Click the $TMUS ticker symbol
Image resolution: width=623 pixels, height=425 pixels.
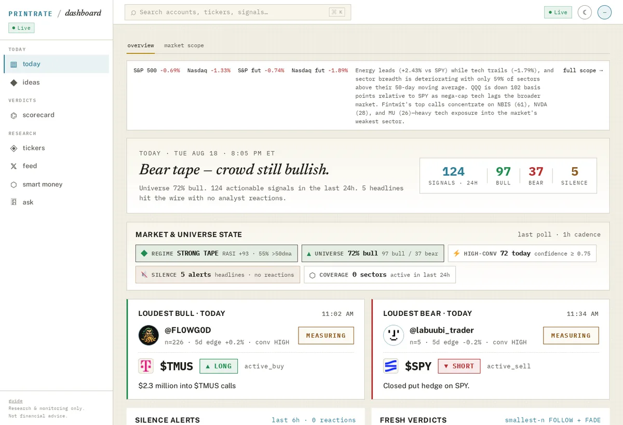coord(177,366)
